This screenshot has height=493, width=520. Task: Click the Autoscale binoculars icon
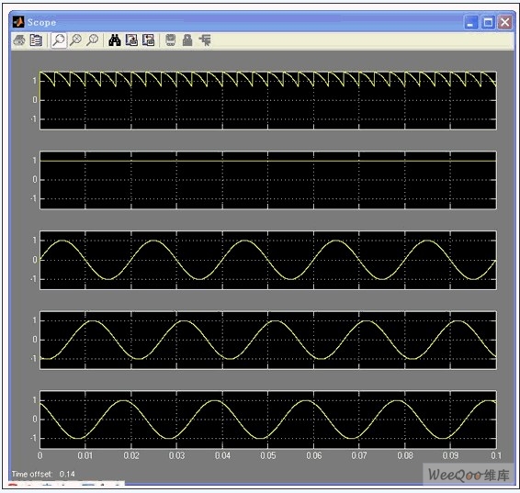click(x=115, y=40)
